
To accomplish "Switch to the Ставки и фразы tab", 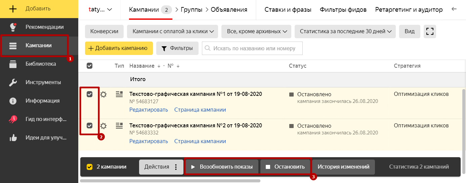I will [x=288, y=10].
